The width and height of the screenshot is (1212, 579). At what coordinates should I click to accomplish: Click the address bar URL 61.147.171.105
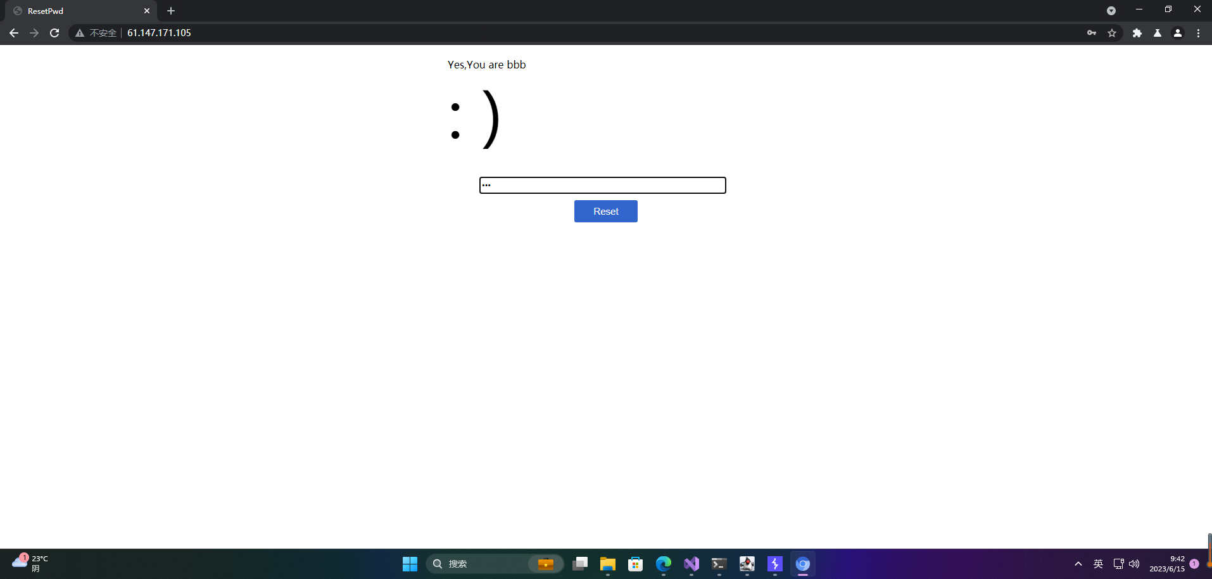[x=159, y=33]
